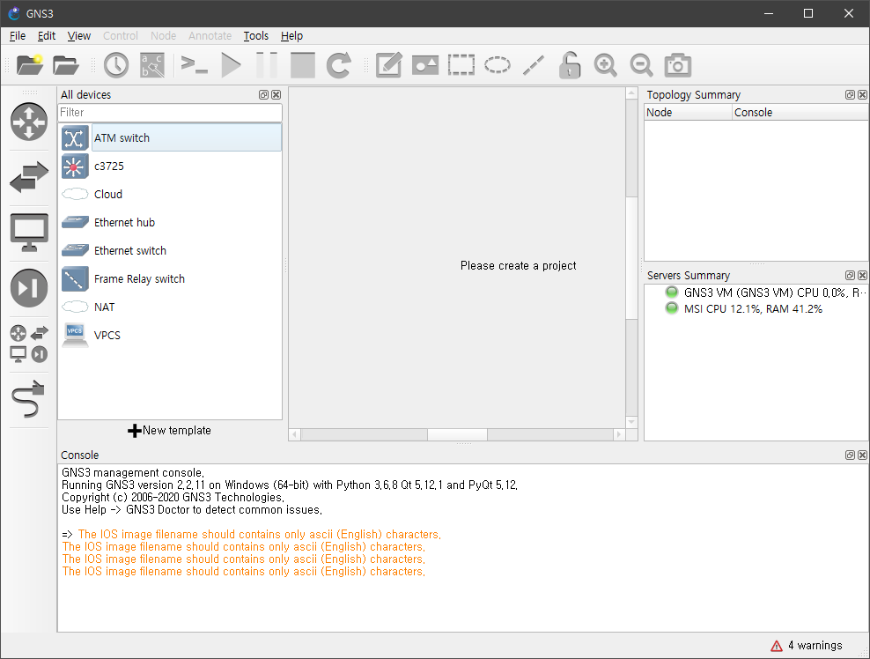Click the workspace scroll left arrow
Image resolution: width=870 pixels, height=659 pixels.
point(295,434)
